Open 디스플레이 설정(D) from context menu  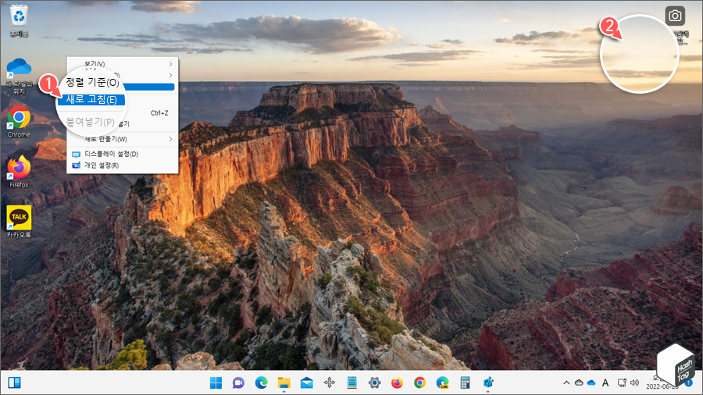pyautogui.click(x=123, y=154)
